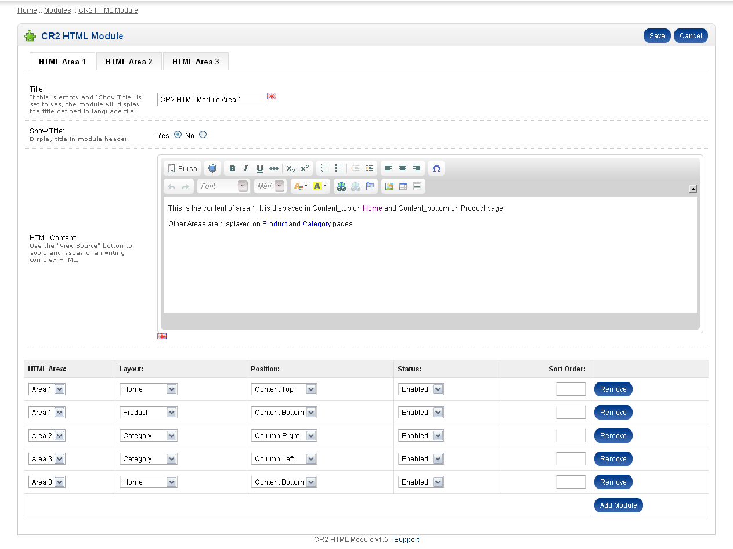The image size is (733, 549).
Task: Apply strikethrough formatting
Action: pyautogui.click(x=274, y=168)
